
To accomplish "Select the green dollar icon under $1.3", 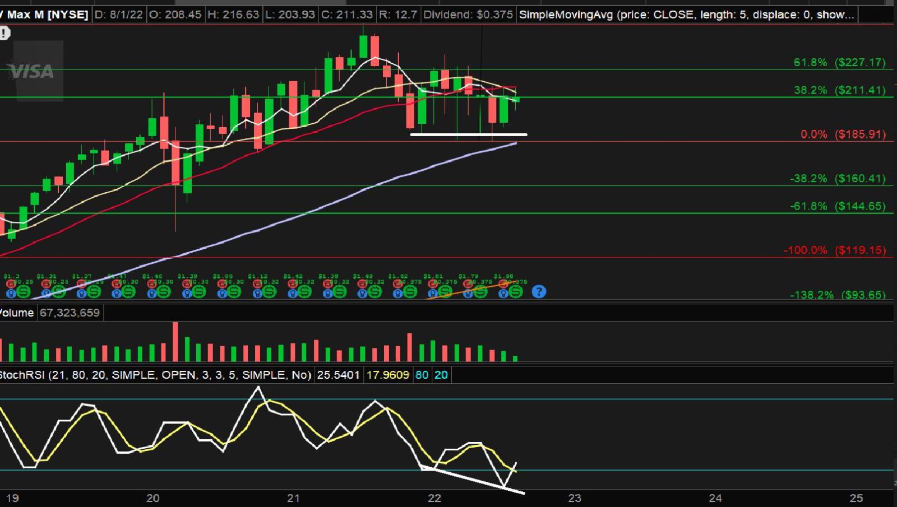I will pos(24,292).
